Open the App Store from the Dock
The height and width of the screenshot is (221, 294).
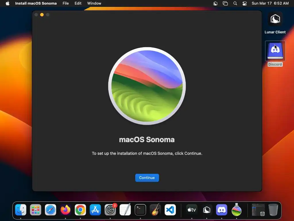pyautogui.click(x=95, y=210)
